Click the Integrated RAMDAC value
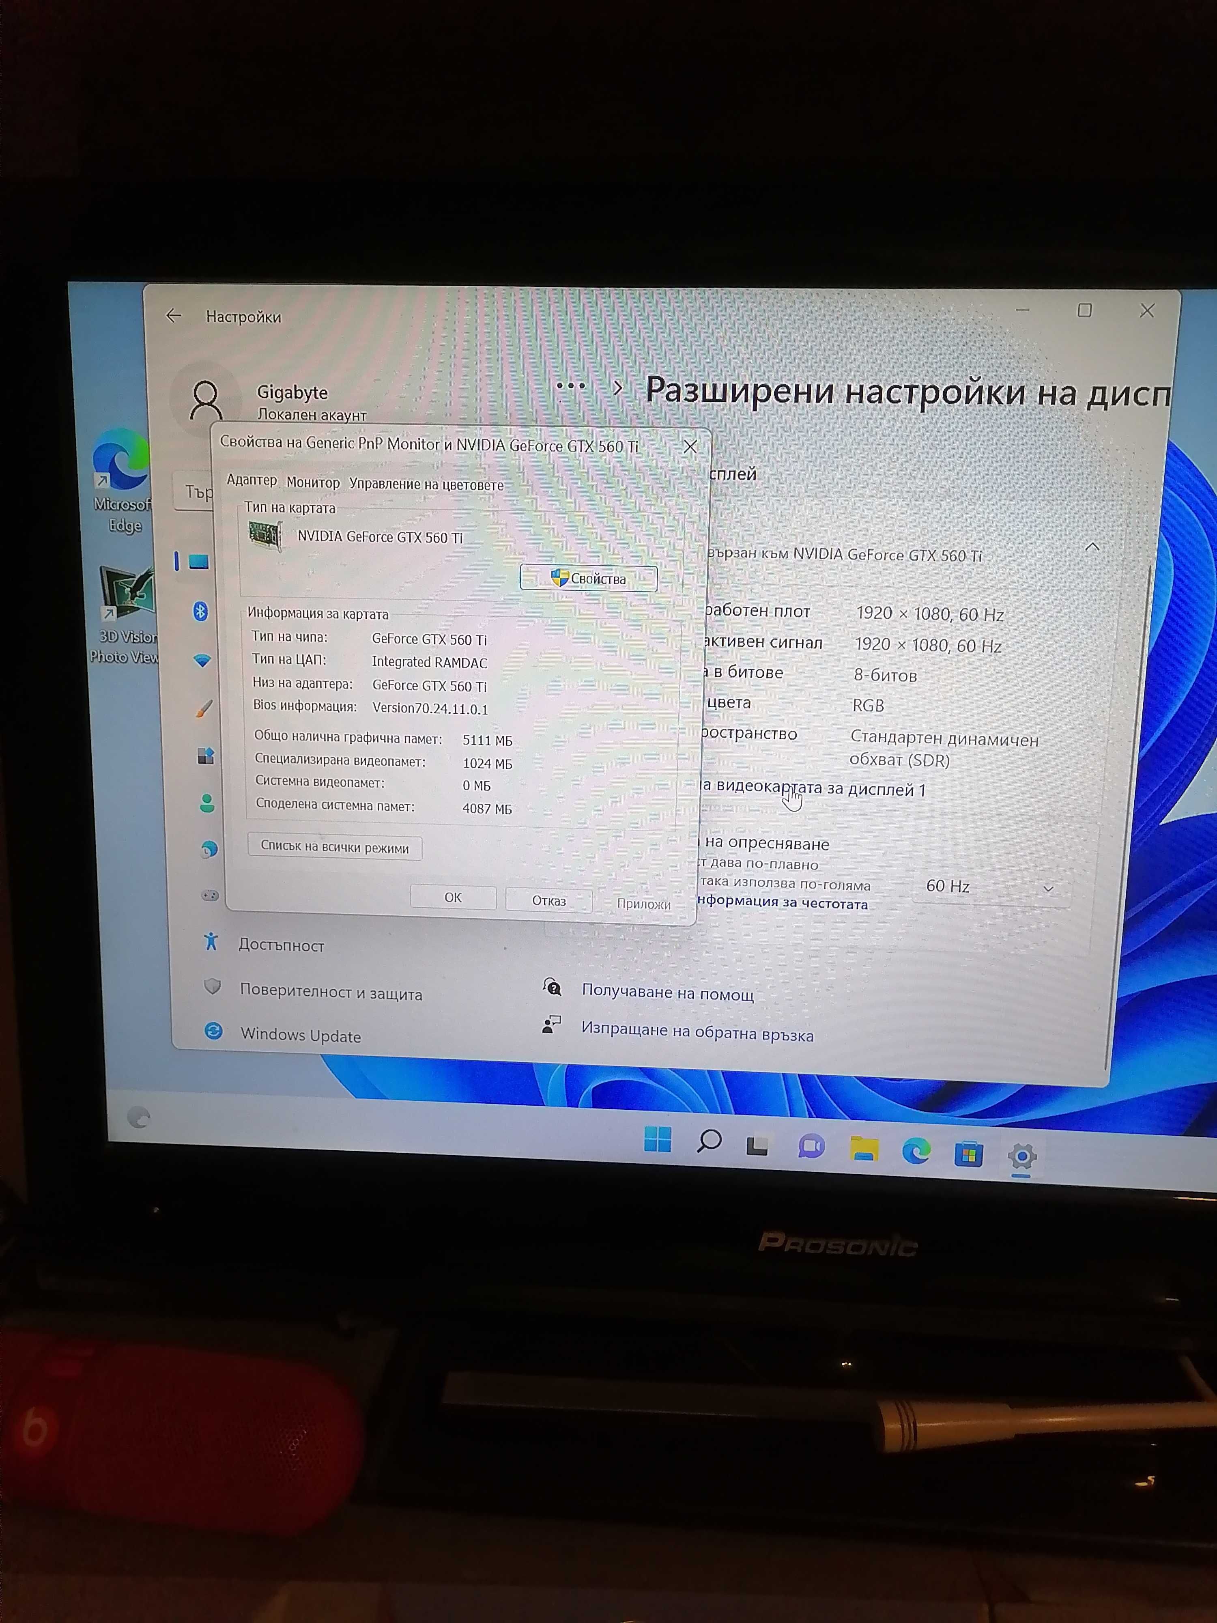The image size is (1217, 1623). [x=429, y=663]
